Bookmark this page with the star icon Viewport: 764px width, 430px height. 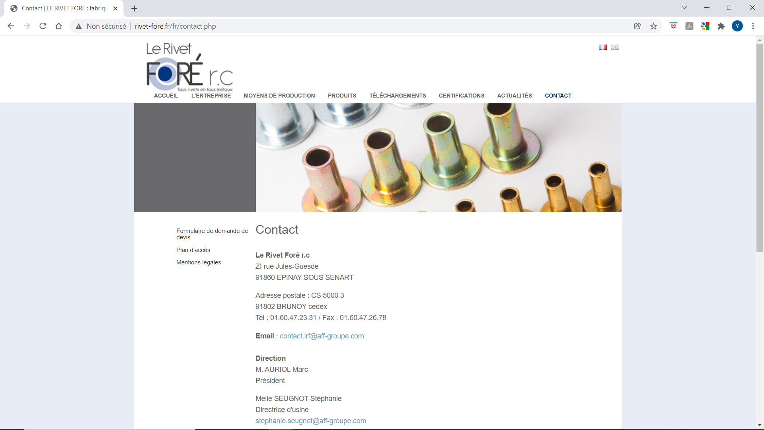pyautogui.click(x=653, y=26)
